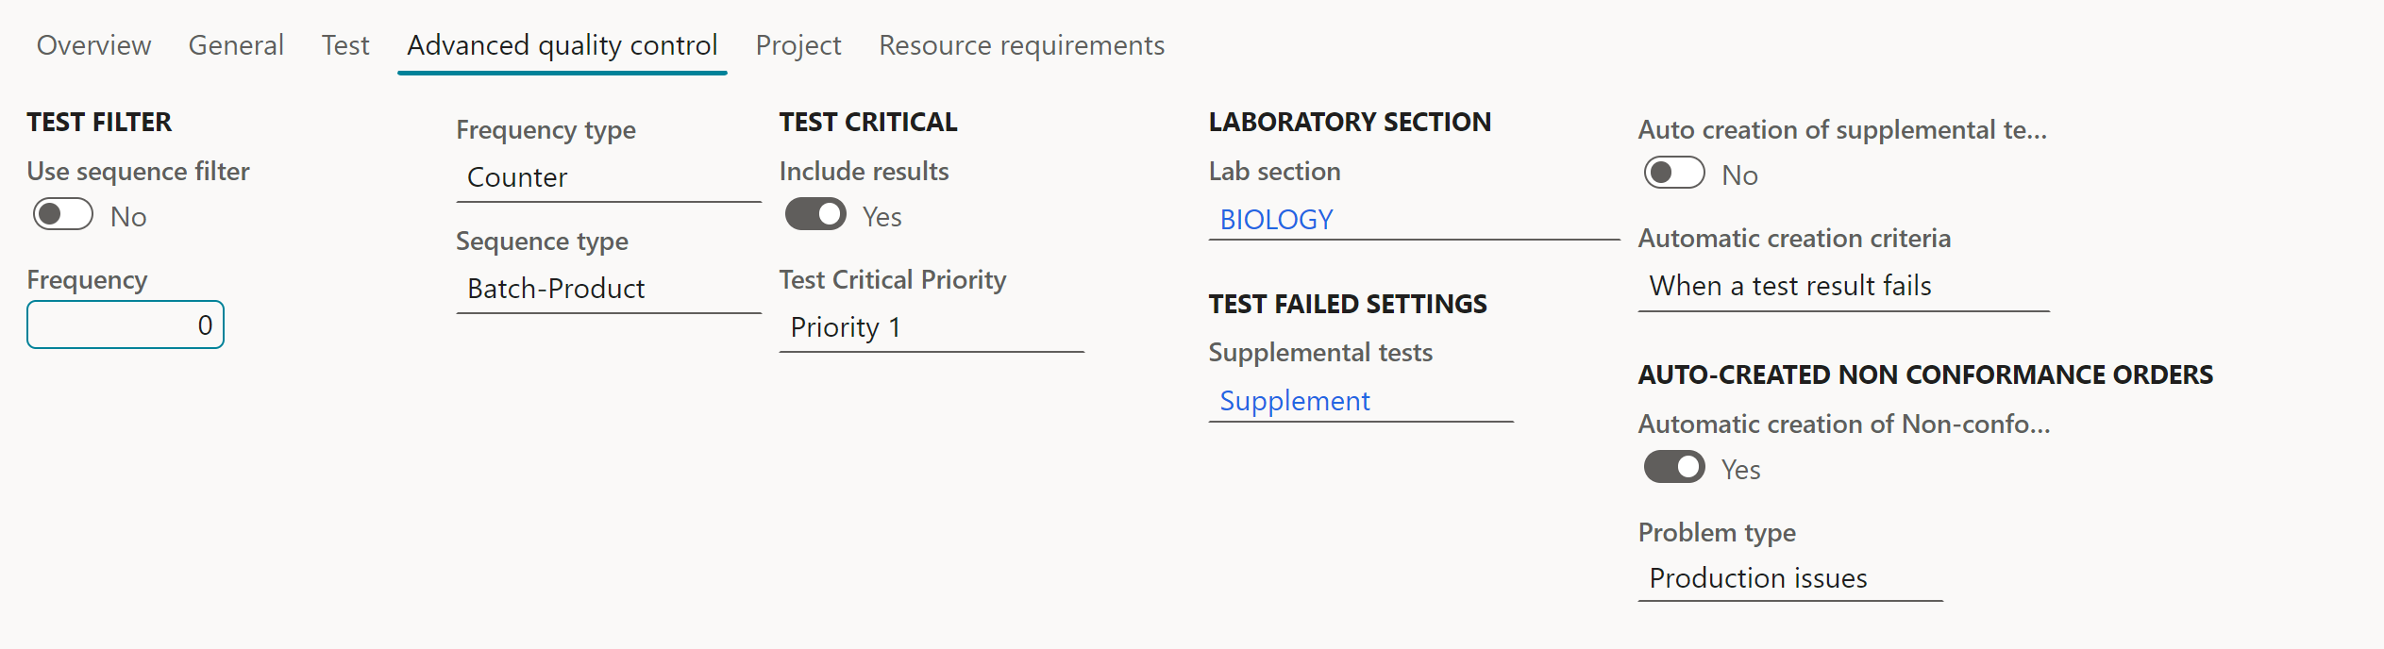The width and height of the screenshot is (2384, 649).
Task: Select the Test tab
Action: coord(344,45)
